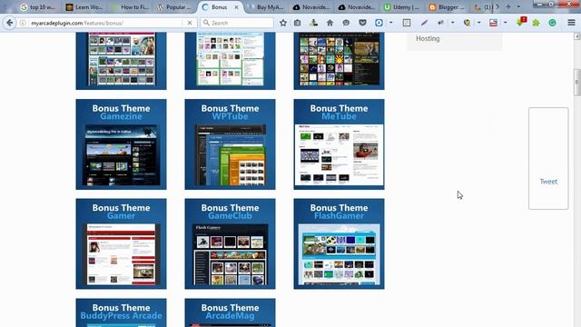Show downloads via the download arrow icon

[x=313, y=23]
